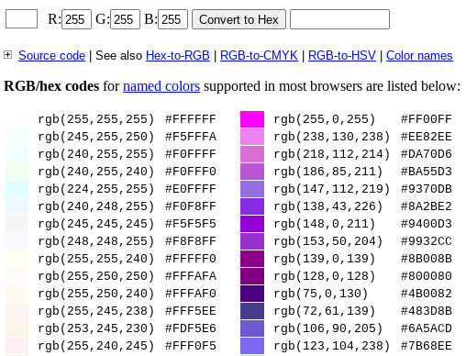Open the RGB-to-HSV link
This screenshot has width=466, height=356.
[342, 56]
